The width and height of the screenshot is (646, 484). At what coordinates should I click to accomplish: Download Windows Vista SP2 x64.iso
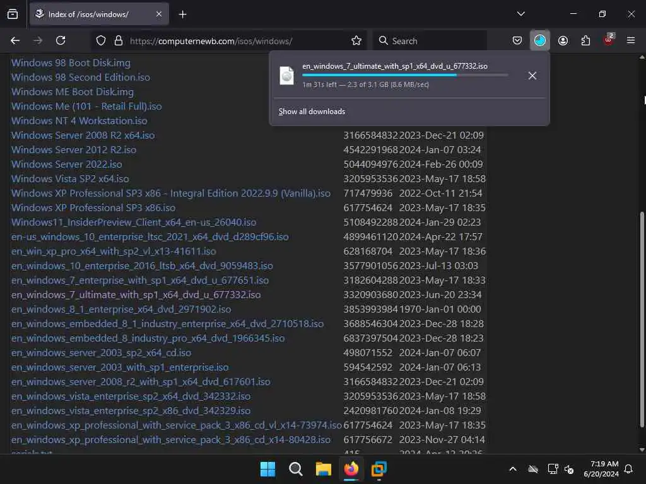click(70, 178)
